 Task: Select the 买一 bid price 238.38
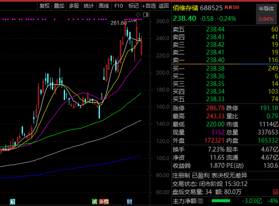215,68
